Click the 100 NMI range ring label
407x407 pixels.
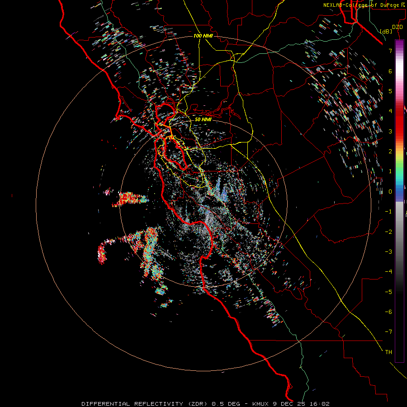point(203,36)
